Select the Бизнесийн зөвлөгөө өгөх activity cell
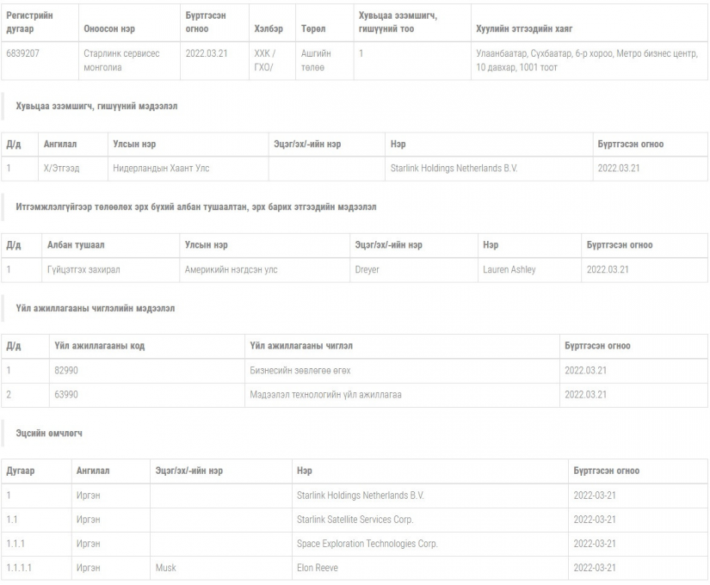The image size is (710, 585). (299, 371)
